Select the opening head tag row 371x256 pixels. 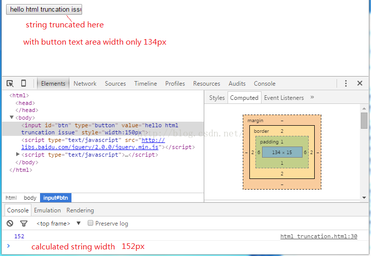25,103
